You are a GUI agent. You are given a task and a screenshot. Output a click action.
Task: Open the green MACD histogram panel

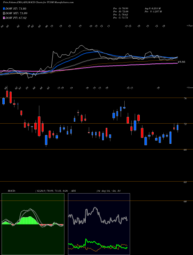33,224
